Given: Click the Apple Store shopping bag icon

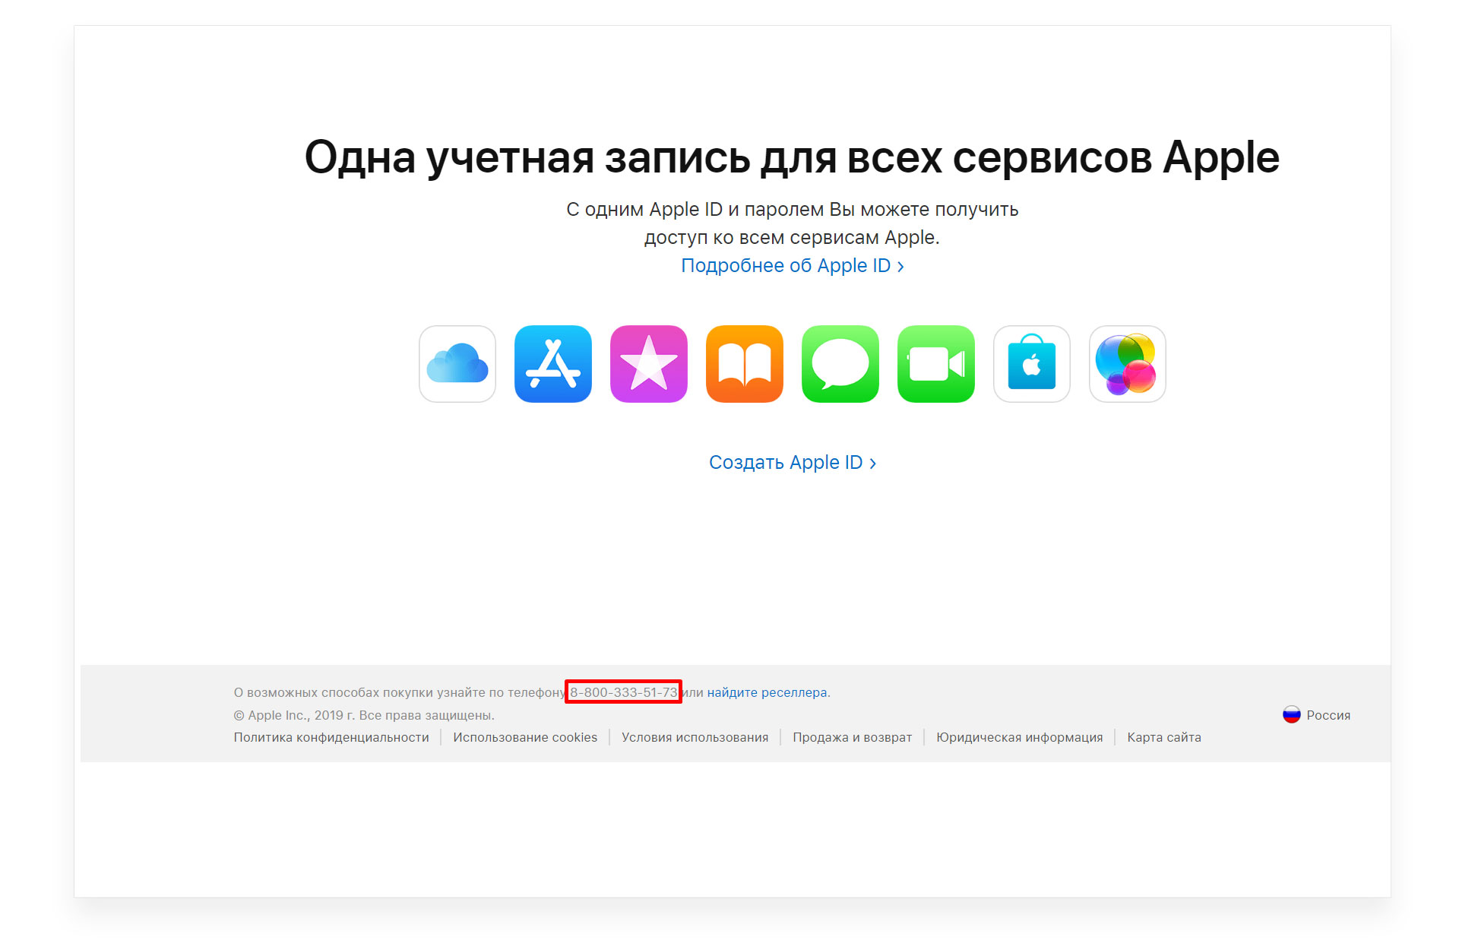Looking at the screenshot, I should (x=1032, y=364).
